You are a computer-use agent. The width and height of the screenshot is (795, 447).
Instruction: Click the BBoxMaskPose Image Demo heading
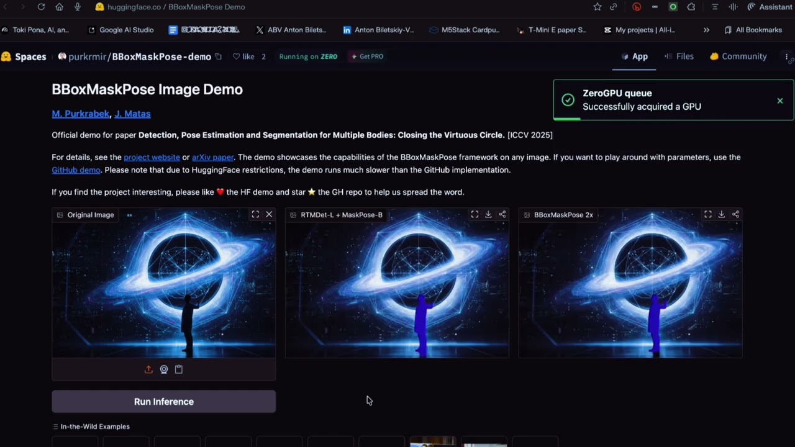pos(147,89)
